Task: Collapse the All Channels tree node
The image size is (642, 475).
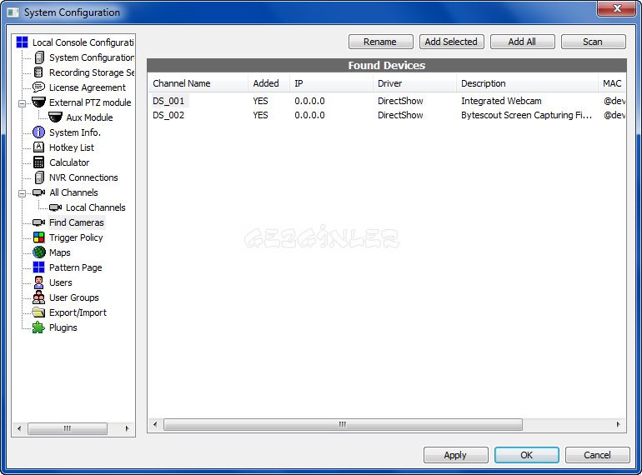Action: (23, 193)
